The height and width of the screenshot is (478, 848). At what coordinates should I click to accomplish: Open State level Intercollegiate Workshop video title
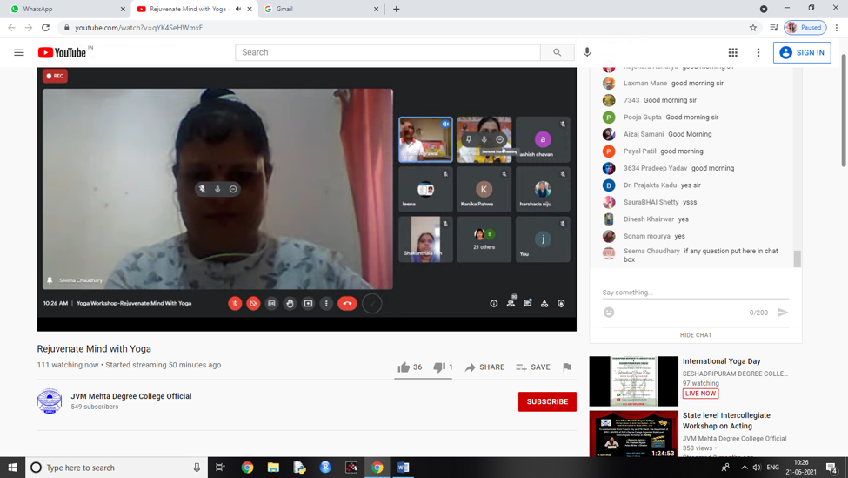[x=726, y=421]
